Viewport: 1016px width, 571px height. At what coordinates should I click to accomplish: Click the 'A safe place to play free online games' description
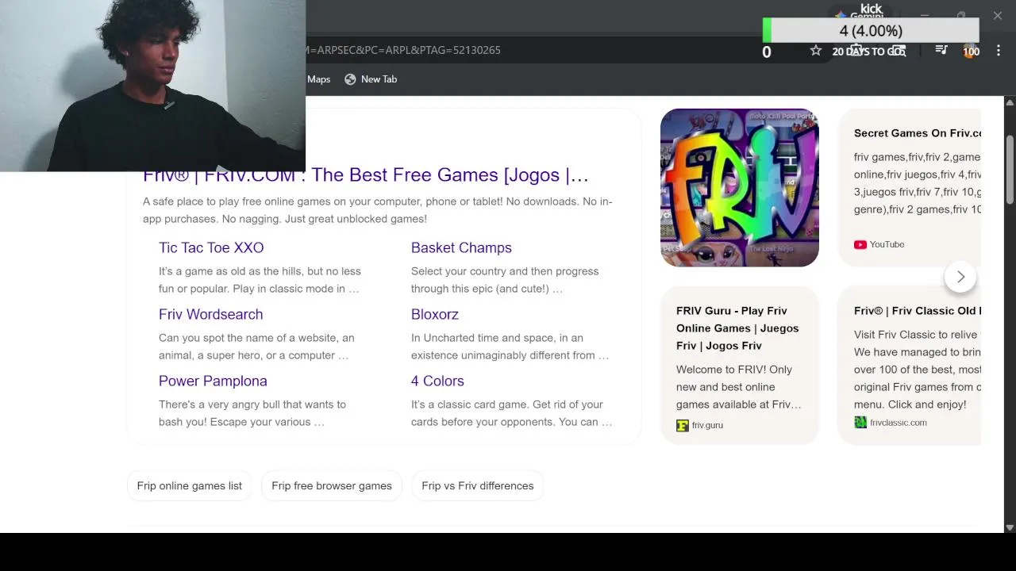(378, 210)
